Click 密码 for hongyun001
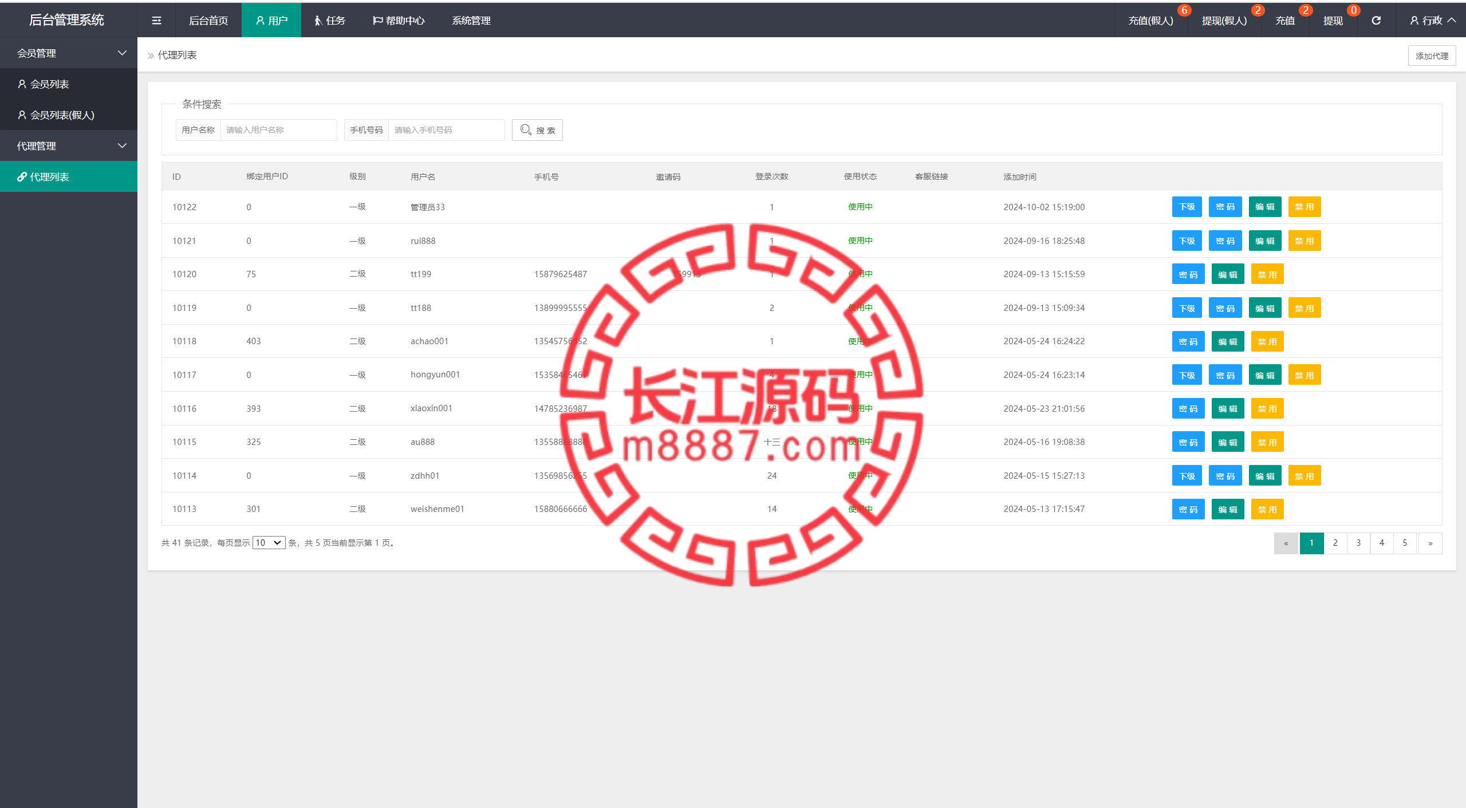This screenshot has width=1466, height=808. (x=1225, y=375)
